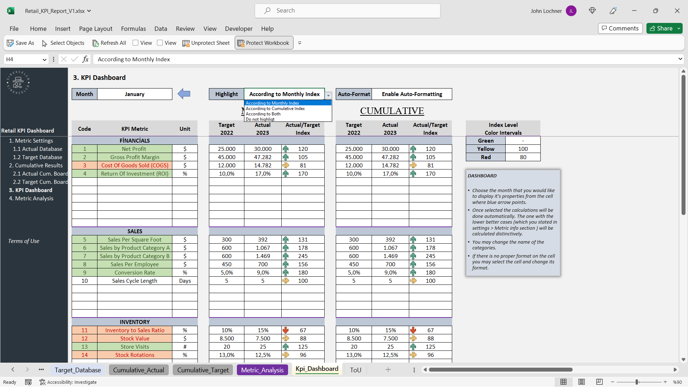Switch to Metric_Analysis sheet tab
Screen dimensions: 688x387
point(262,370)
